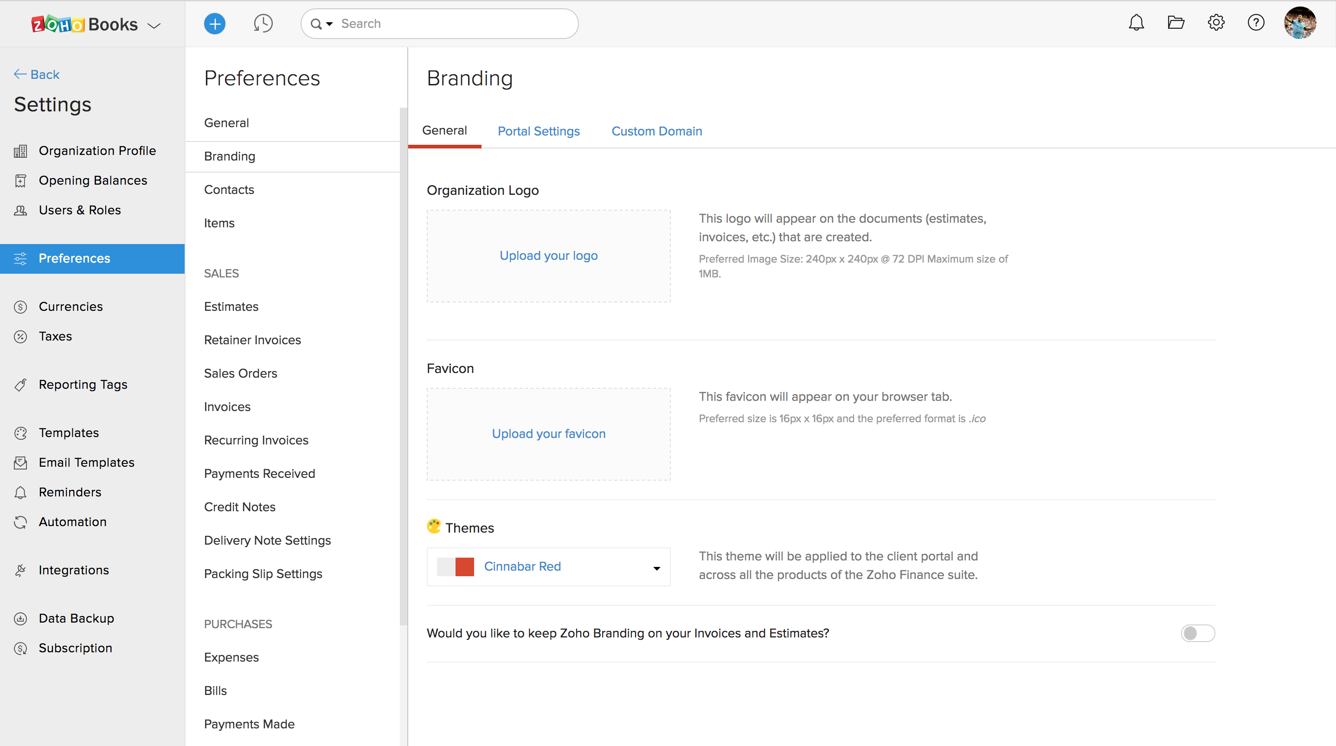Click Upload your favicon link
The height and width of the screenshot is (746, 1336).
pyautogui.click(x=548, y=434)
